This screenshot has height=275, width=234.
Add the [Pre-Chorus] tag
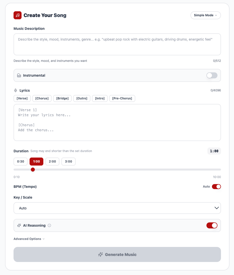pos(122,98)
